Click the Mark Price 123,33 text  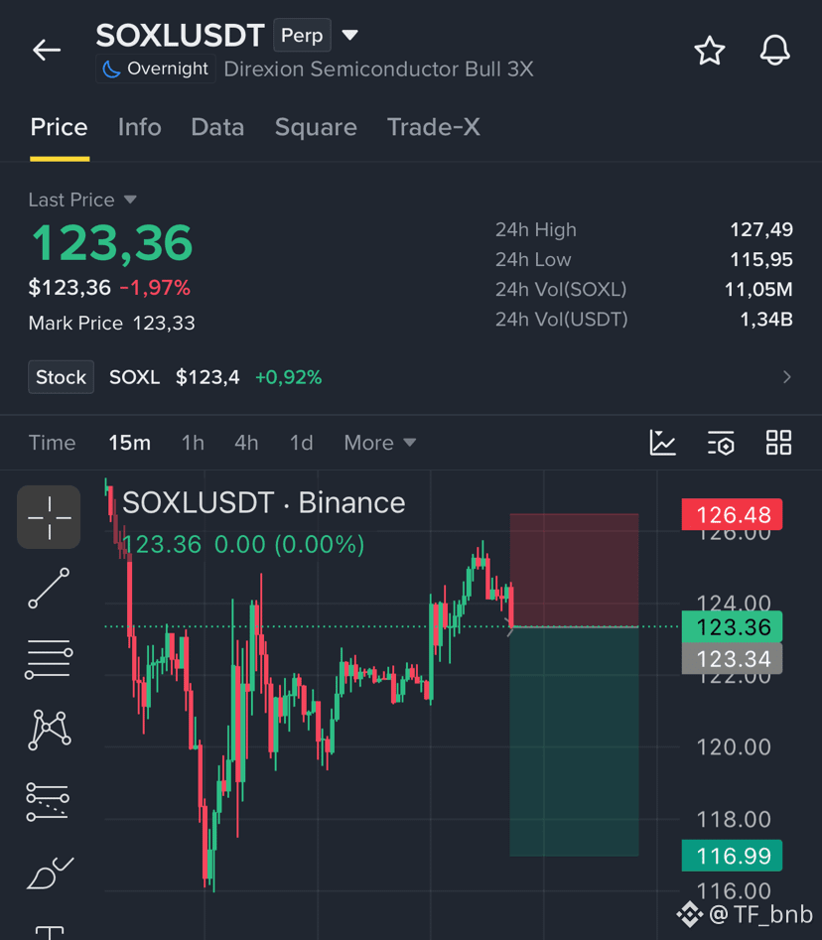pyautogui.click(x=111, y=324)
